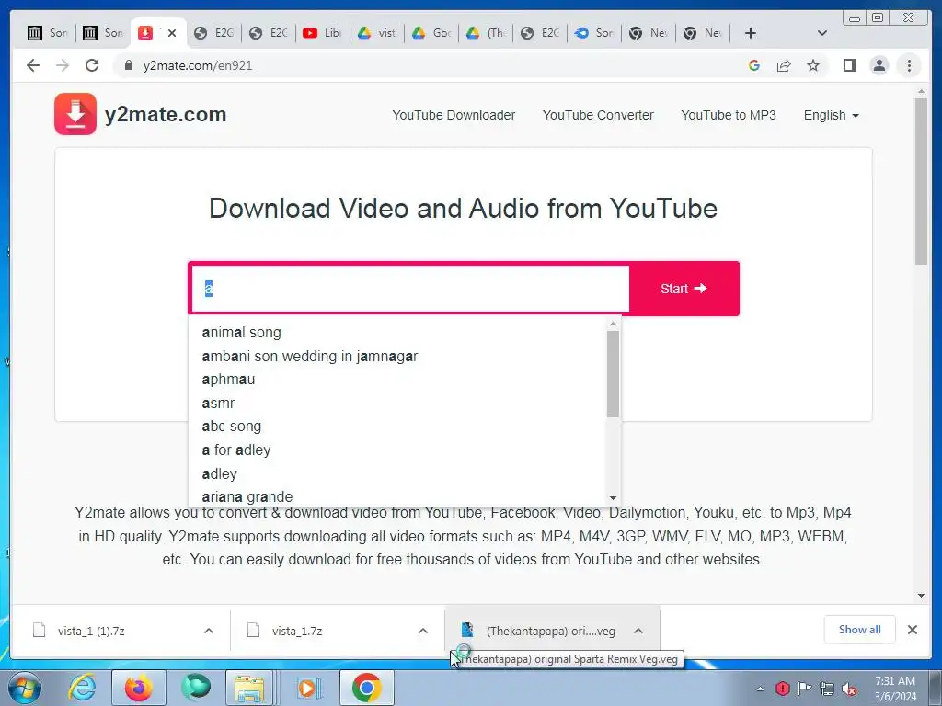Open the green globe browser in taskbar
942x706 pixels.
coord(196,688)
